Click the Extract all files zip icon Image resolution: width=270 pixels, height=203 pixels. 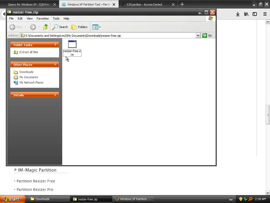[16, 52]
